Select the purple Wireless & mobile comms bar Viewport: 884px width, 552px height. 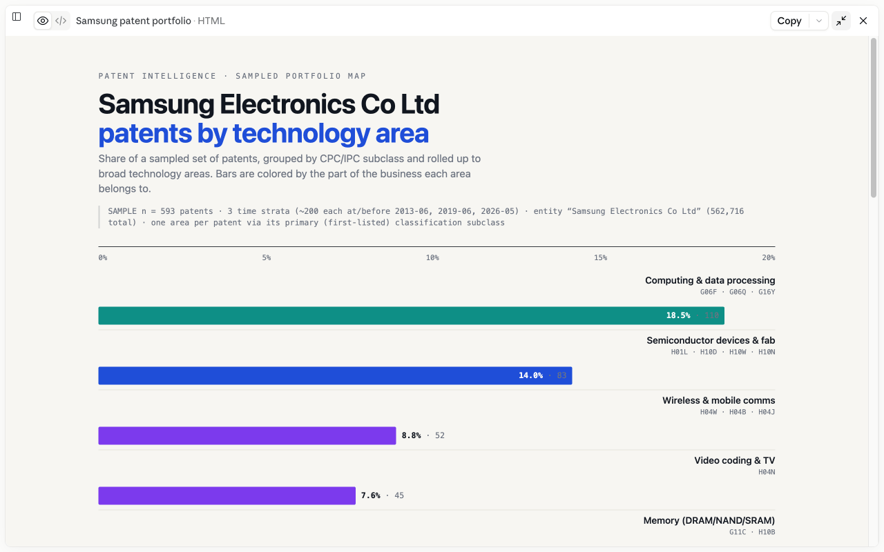point(247,435)
